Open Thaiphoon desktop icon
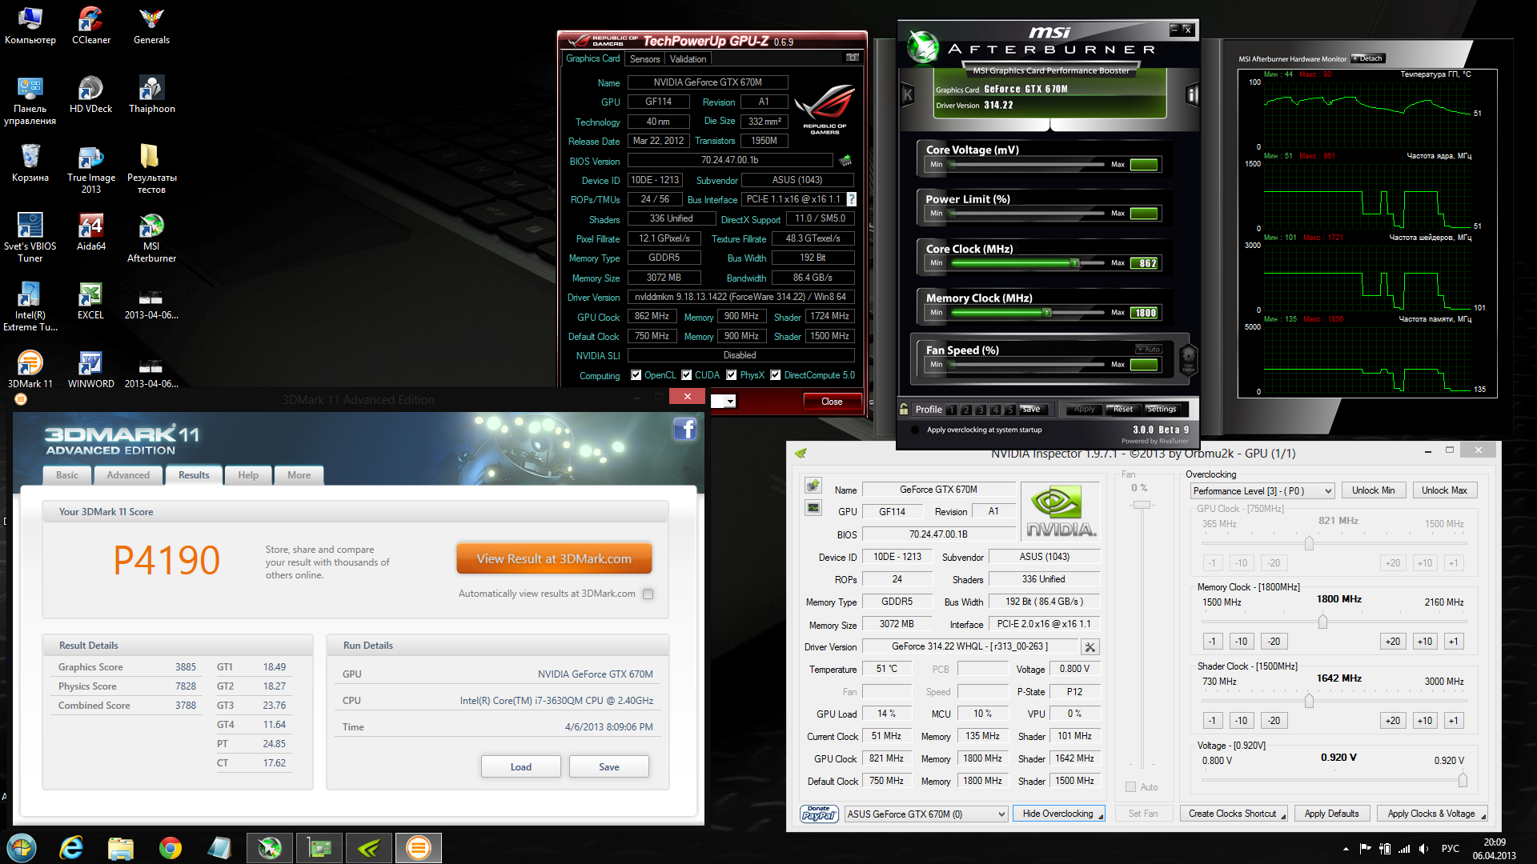 point(151,94)
